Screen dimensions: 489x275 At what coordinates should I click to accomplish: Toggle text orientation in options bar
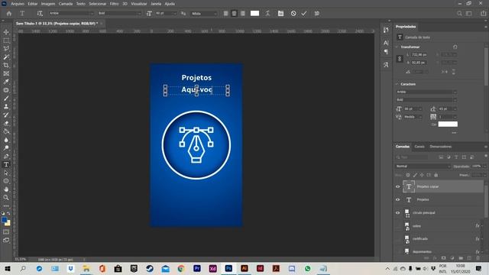click(x=40, y=14)
